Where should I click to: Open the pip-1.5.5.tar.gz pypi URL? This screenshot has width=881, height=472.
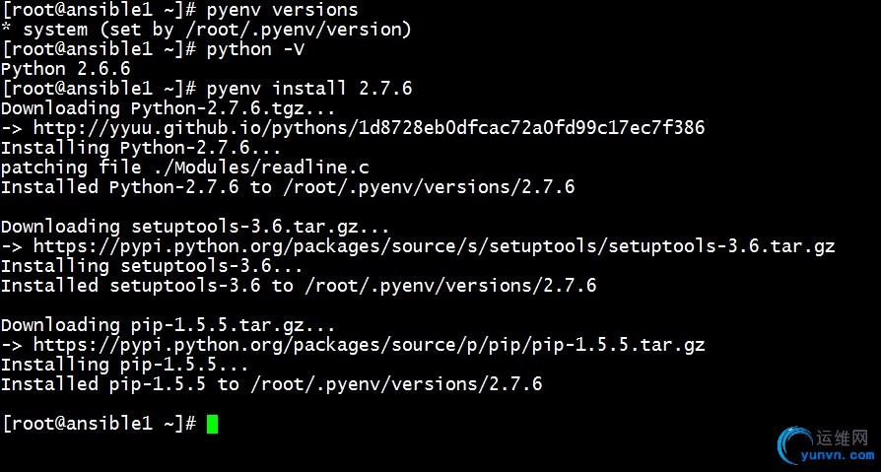(x=370, y=345)
